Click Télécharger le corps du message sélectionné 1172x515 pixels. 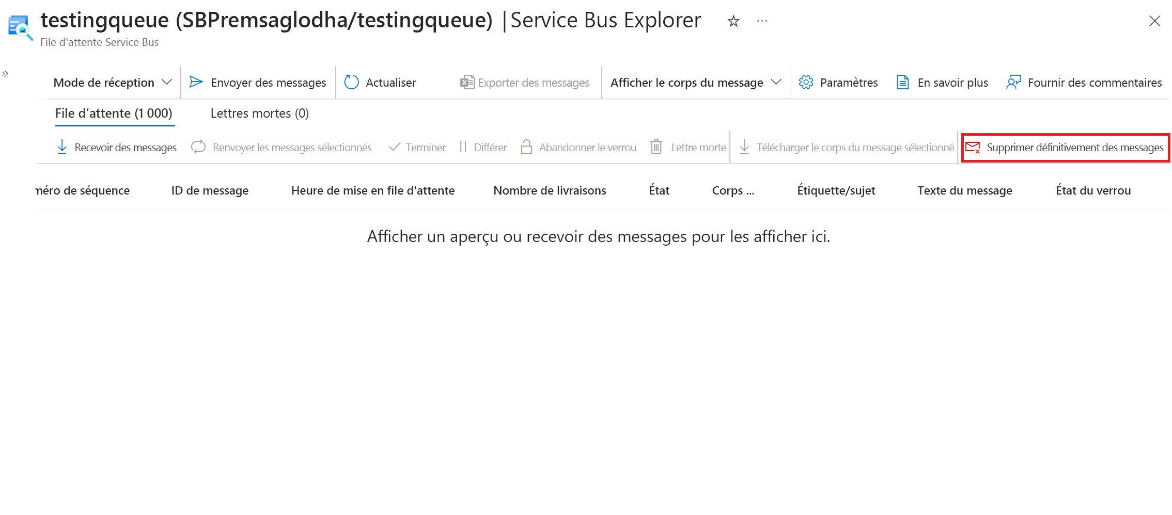[855, 148]
